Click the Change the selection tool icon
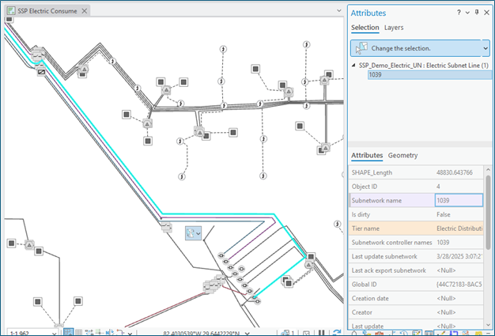The width and height of the screenshot is (495, 336). (x=360, y=47)
